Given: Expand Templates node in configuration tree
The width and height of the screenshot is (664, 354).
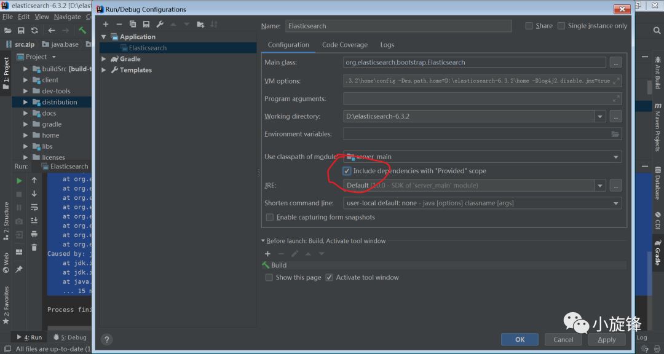Looking at the screenshot, I should [x=104, y=70].
